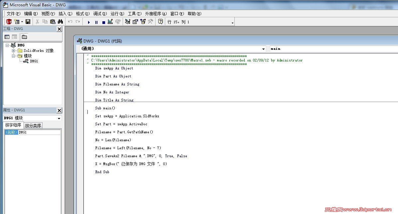Screen dimensions: 398x214
Task: Click the View SolidWorks icon in toolbar
Action: click(x=9, y=22)
